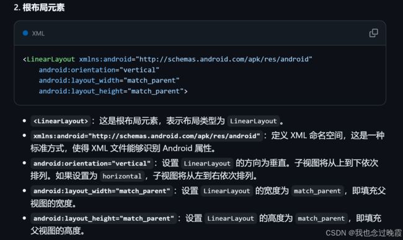Viewport: 403px width, 240px height.
Task: Click the android:orientation="vertical" inline code
Action: (x=92, y=163)
